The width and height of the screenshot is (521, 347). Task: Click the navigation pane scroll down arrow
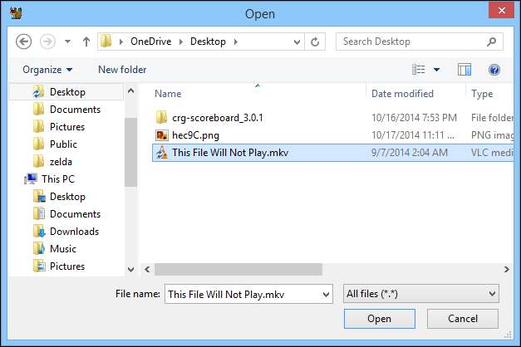131,269
